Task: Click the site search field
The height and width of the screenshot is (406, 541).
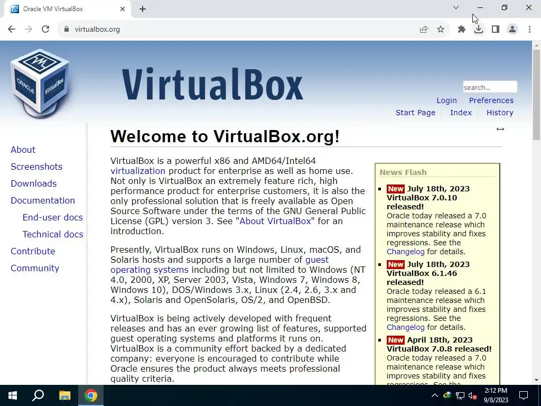Action: tap(490, 87)
